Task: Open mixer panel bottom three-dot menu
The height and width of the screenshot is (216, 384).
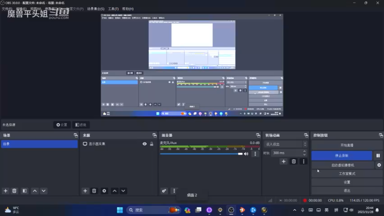Action: pyautogui.click(x=174, y=191)
